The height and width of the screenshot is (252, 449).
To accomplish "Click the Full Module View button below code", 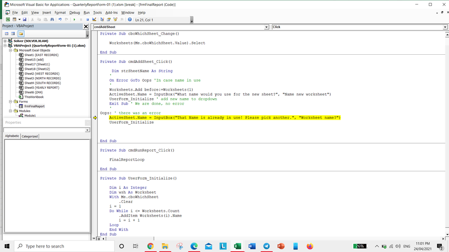I will point(98,238).
